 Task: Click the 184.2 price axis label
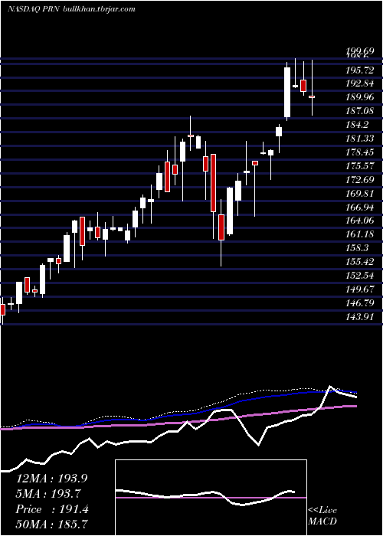(358, 124)
